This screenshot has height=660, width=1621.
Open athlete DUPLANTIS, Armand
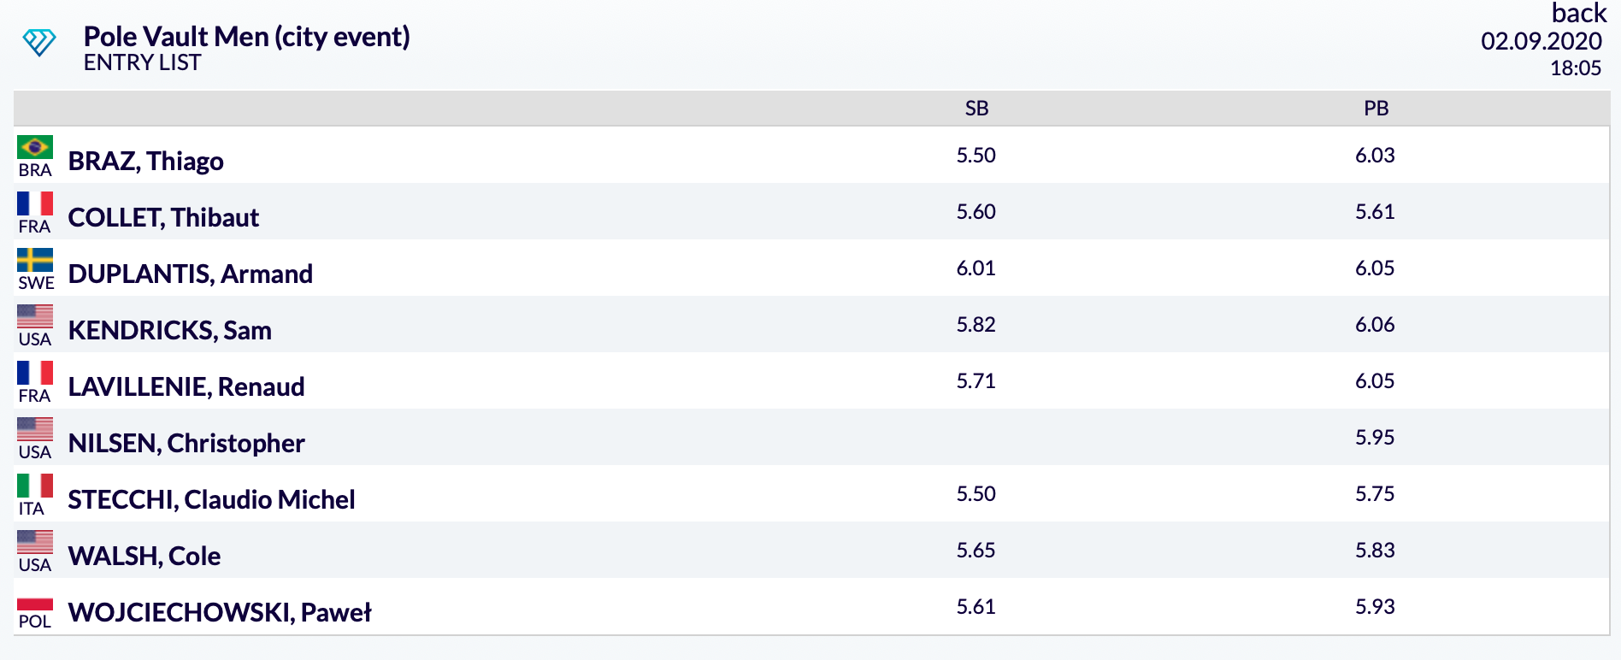coord(191,274)
